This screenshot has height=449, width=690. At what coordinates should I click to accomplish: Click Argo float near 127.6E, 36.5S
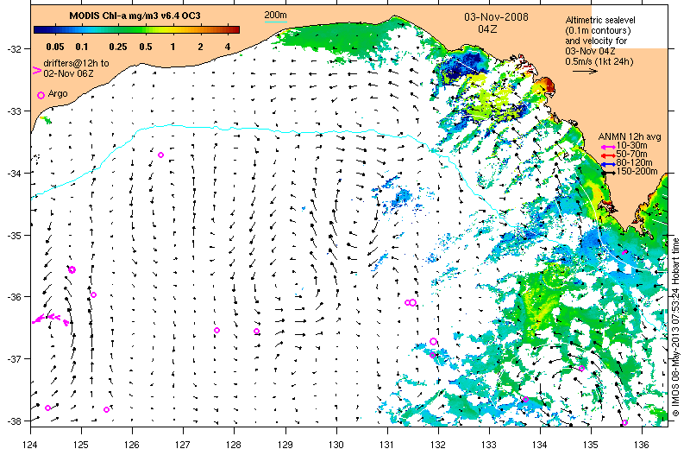[x=217, y=331]
